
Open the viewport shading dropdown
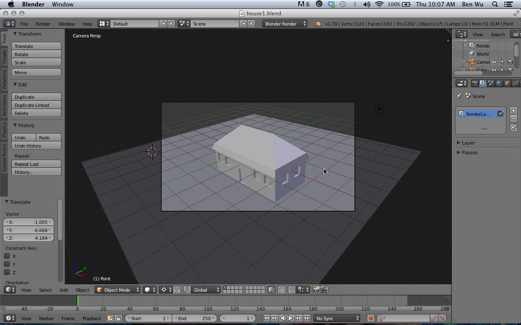pos(150,290)
